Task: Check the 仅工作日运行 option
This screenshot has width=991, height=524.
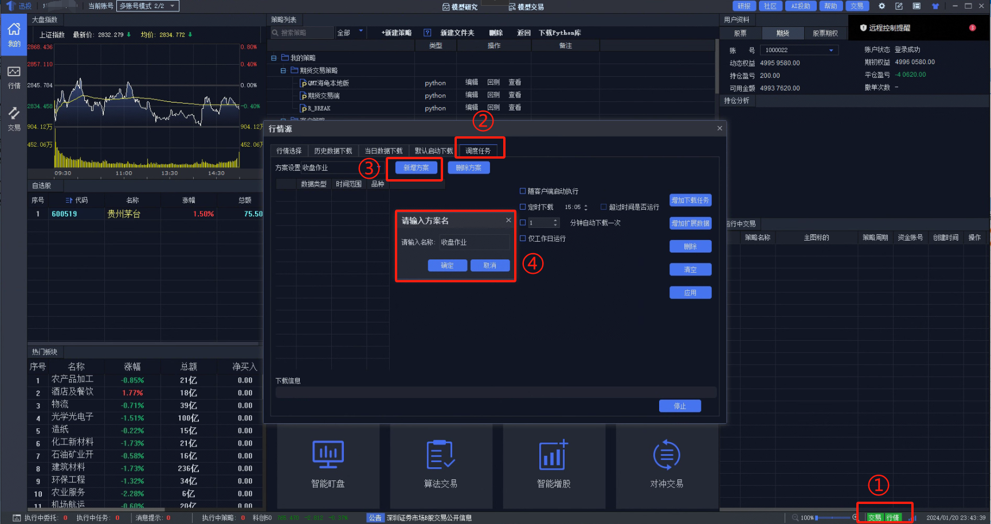Action: click(x=523, y=238)
